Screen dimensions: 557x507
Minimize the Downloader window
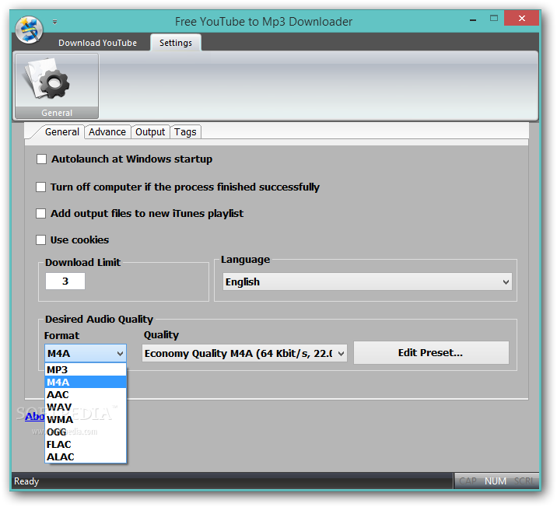pyautogui.click(x=473, y=20)
